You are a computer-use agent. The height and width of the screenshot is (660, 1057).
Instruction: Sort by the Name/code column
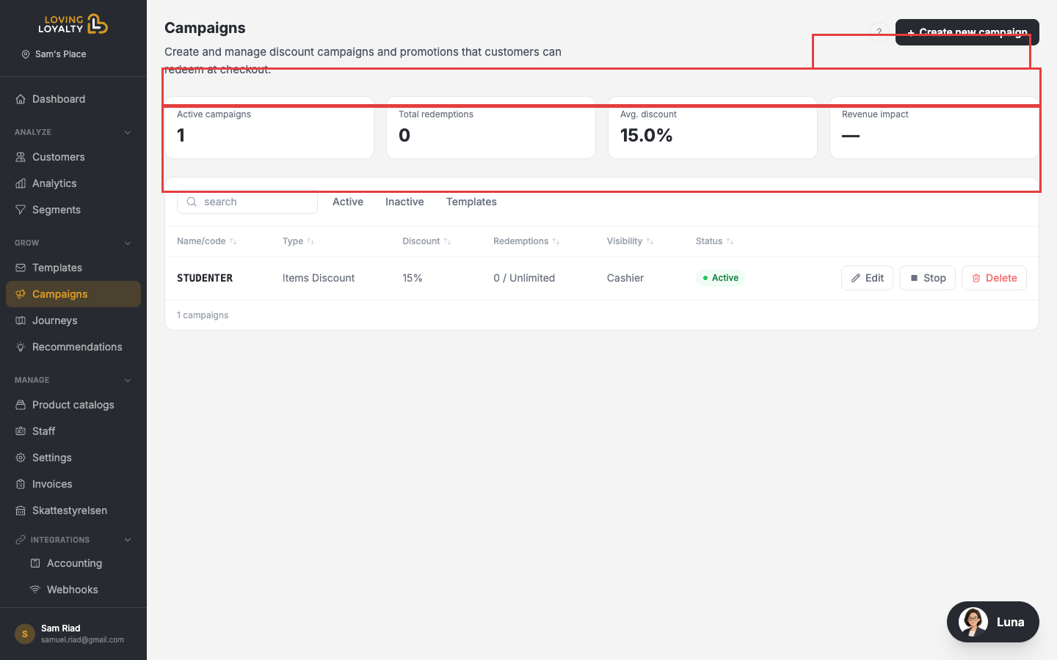(x=206, y=241)
